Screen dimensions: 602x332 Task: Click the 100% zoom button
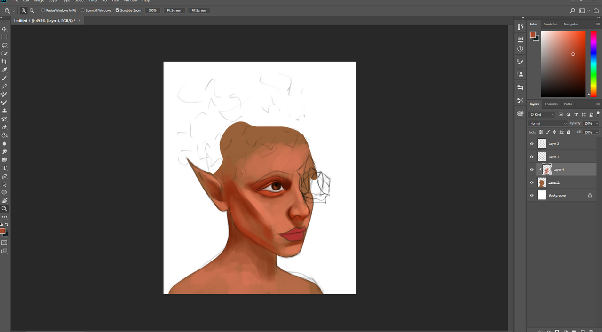click(x=152, y=10)
